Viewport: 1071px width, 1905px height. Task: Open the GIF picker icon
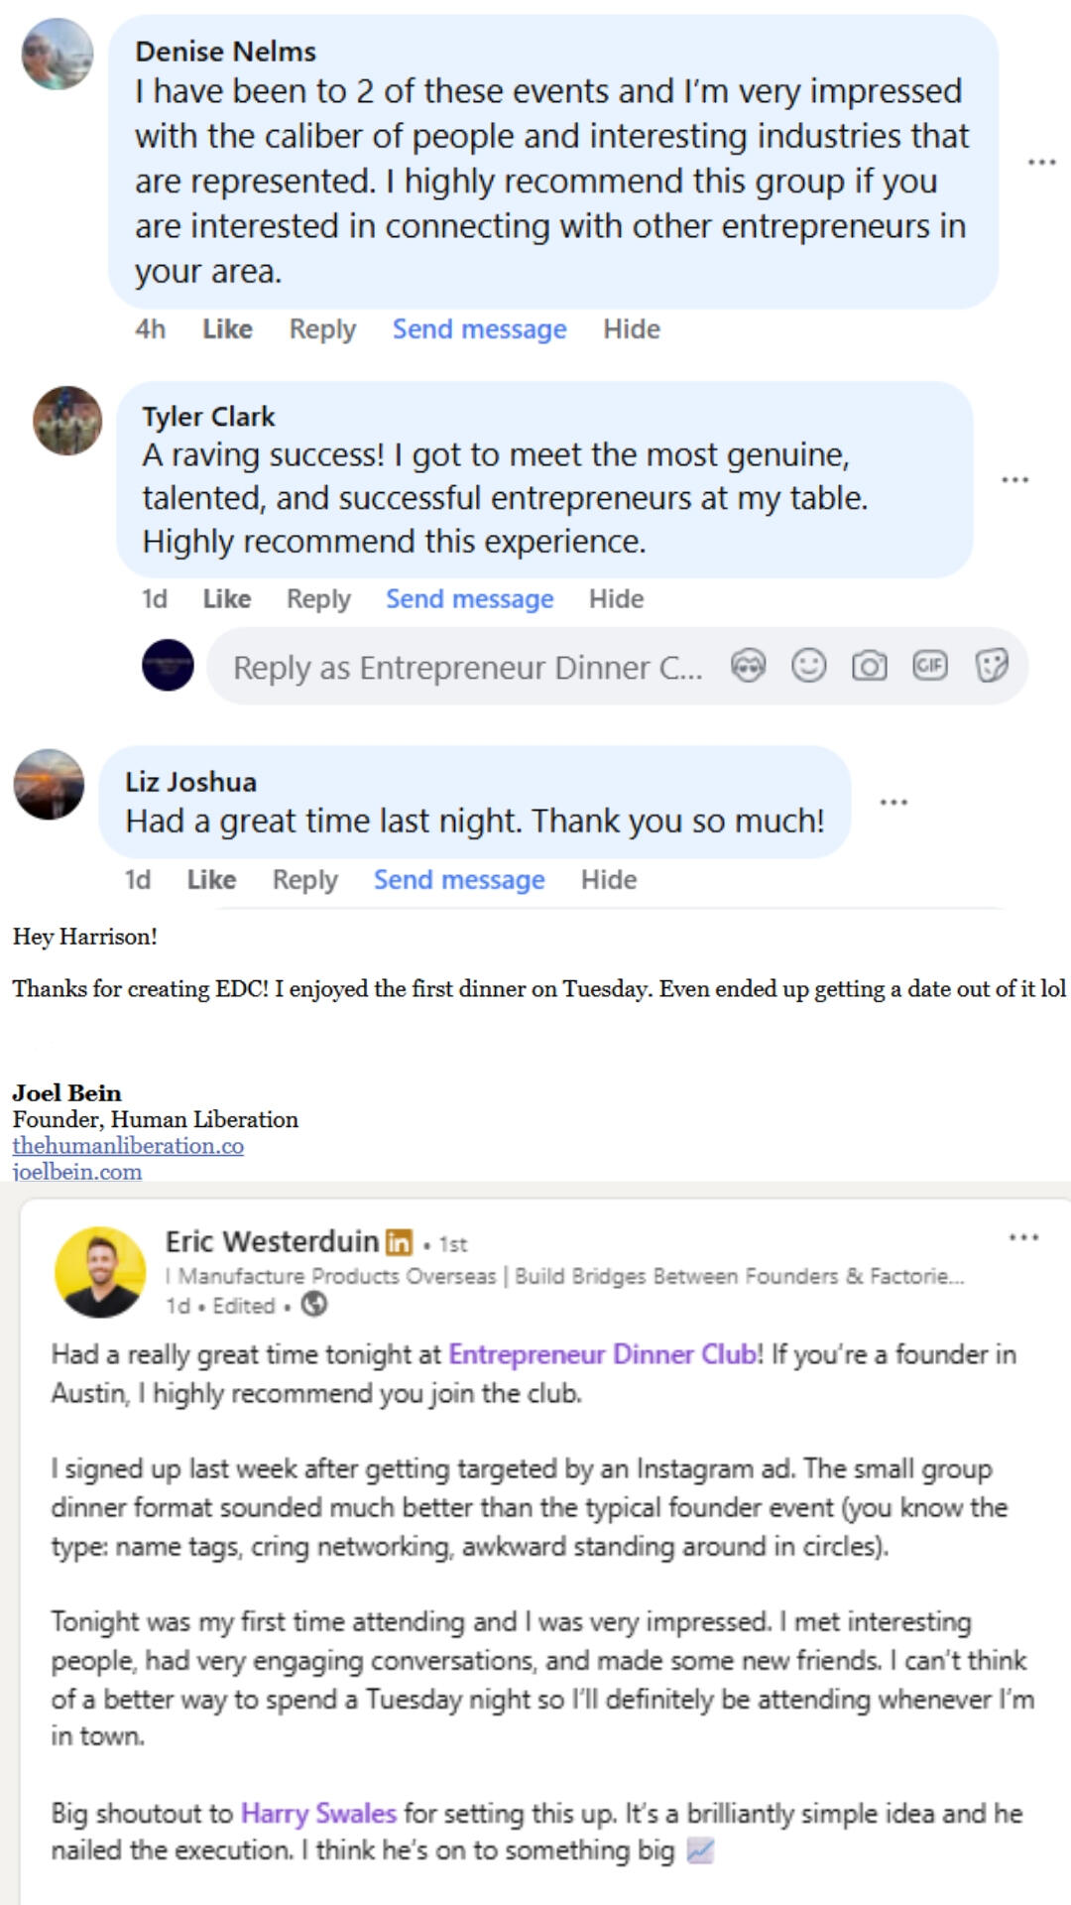[x=930, y=666]
